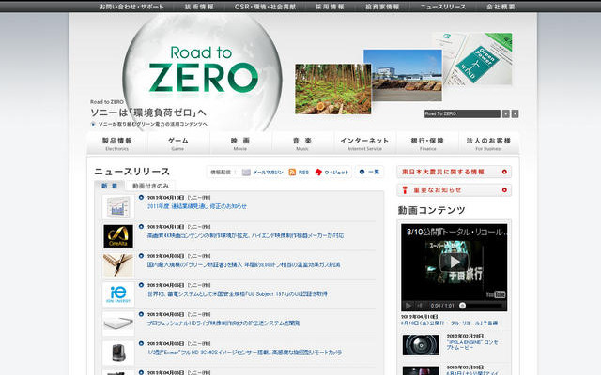Click the arrow bullet for プロフェッショナルHDライブ news row
The image size is (601, 375).
[141, 314]
